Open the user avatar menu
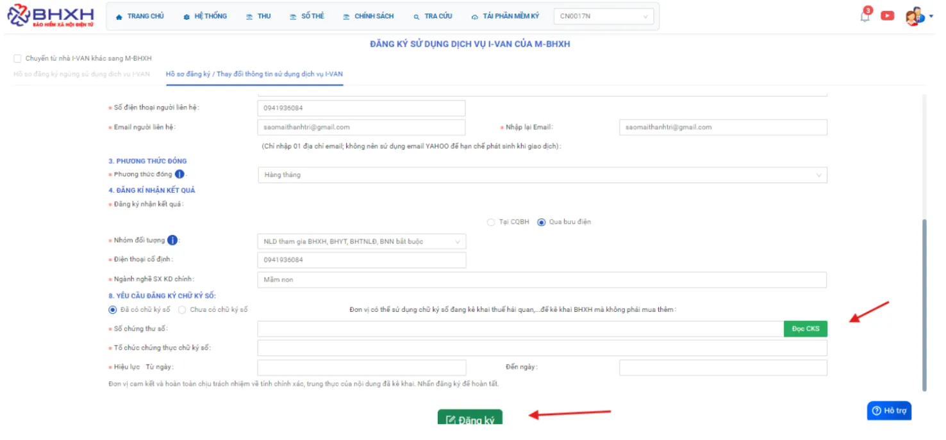Screen dimensions: 946x440 coord(914,17)
